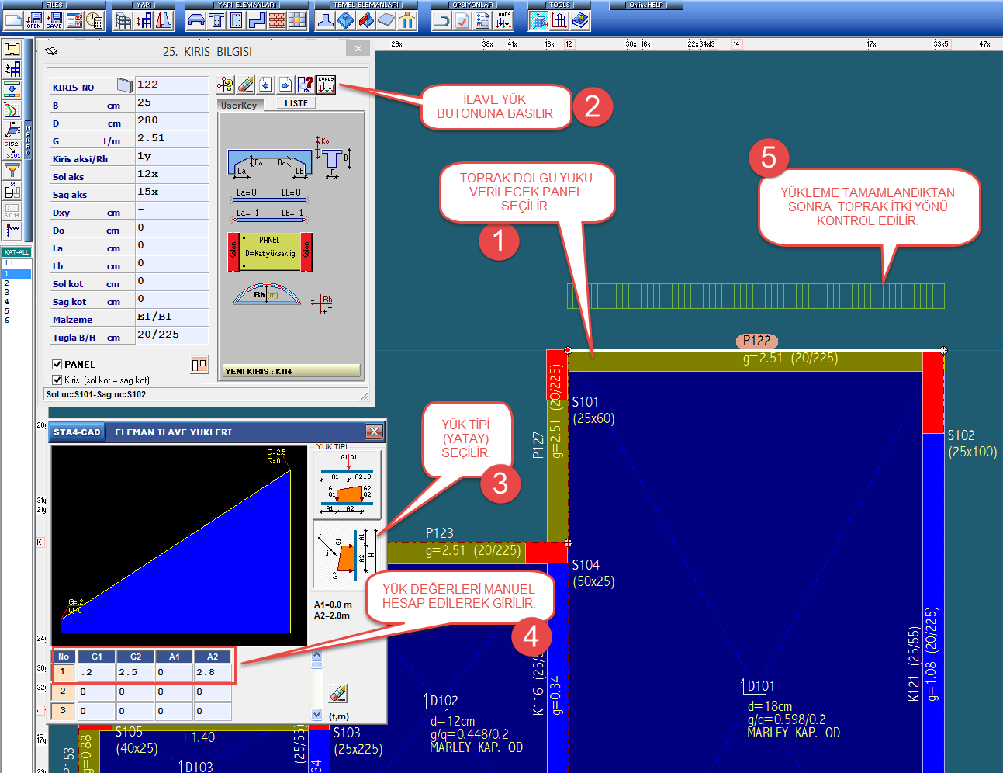Click the G1 input field in row 1
The image size is (1003, 773).
97,672
